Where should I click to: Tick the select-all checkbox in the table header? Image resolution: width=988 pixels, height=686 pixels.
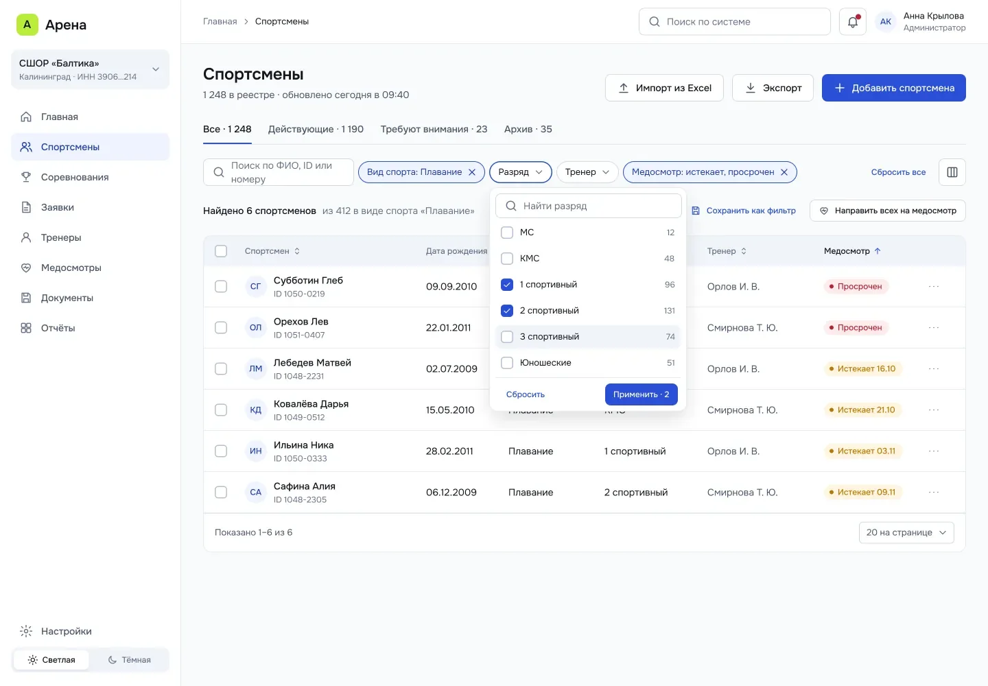pos(221,251)
